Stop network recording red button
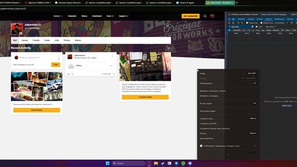 229,23
